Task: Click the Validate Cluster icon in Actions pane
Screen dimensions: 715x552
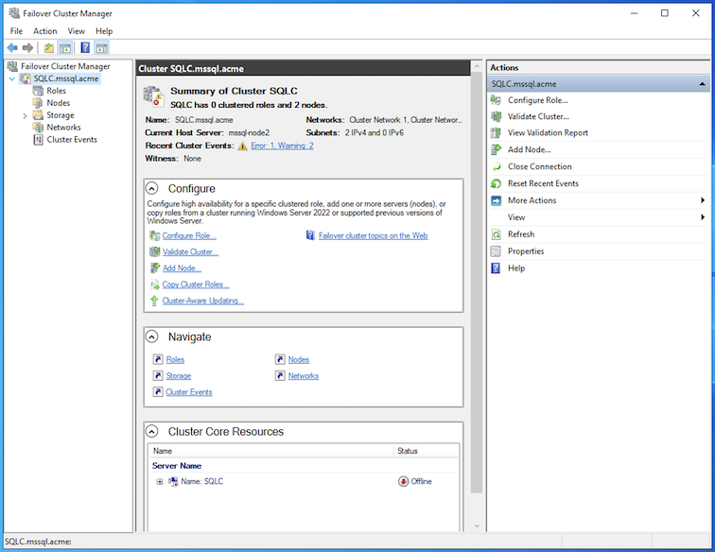Action: [x=497, y=116]
